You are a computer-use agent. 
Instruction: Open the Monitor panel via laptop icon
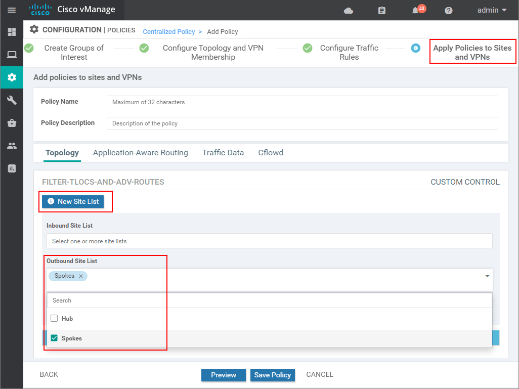[x=12, y=55]
